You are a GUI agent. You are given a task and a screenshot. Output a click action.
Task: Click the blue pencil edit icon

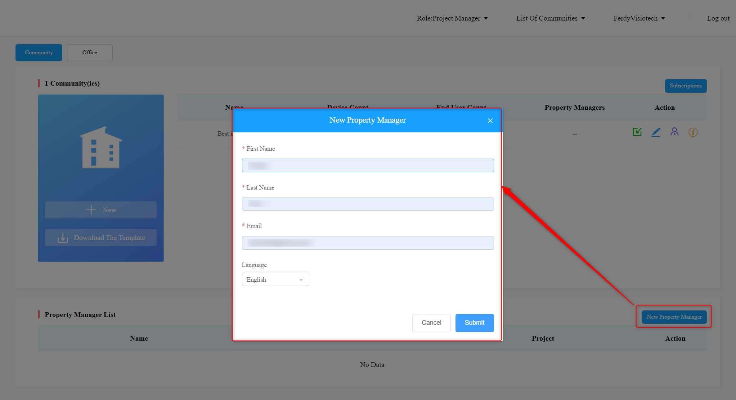pyautogui.click(x=656, y=132)
